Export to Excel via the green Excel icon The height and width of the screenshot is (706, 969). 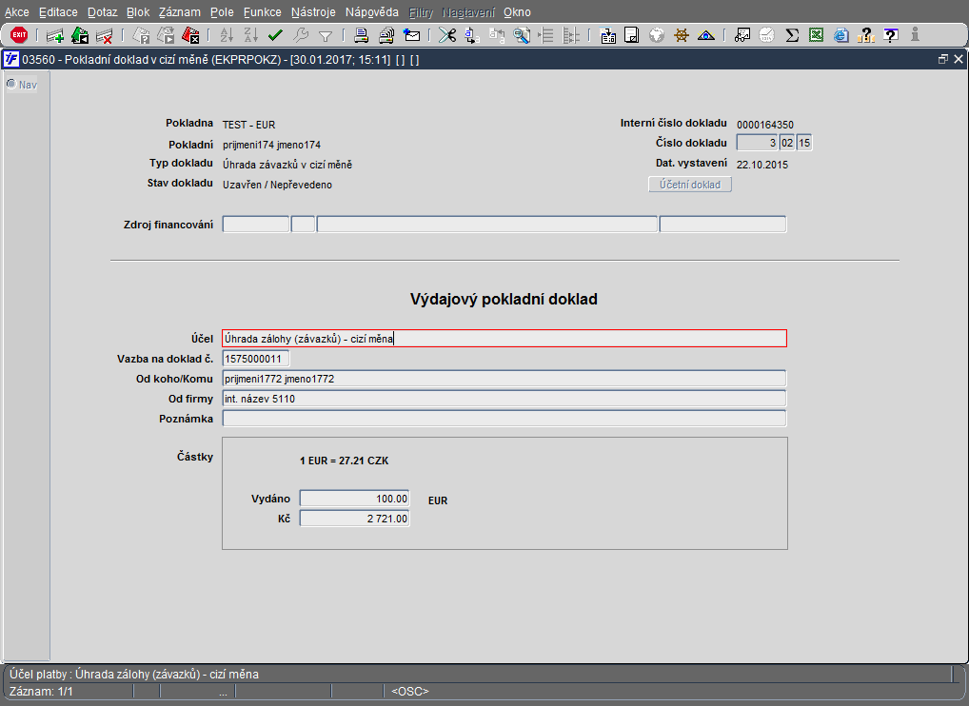(x=817, y=36)
